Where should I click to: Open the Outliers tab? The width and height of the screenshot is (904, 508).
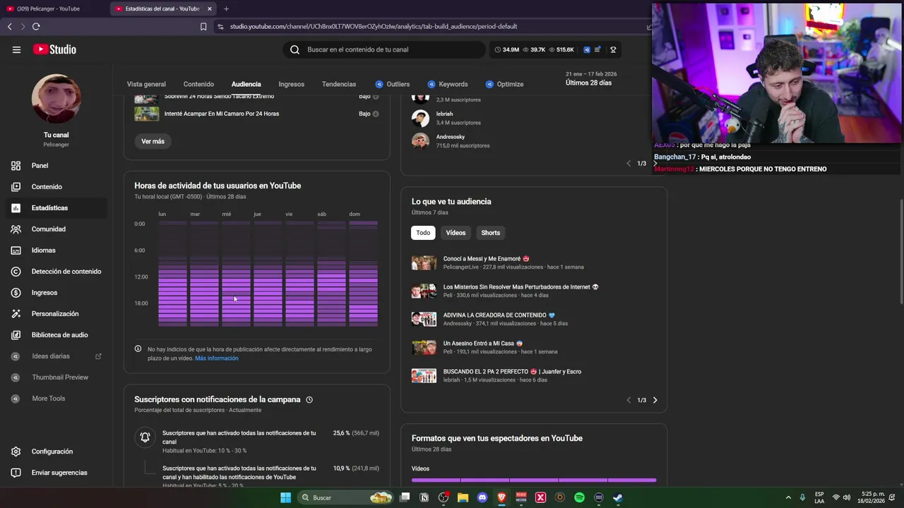click(x=392, y=84)
